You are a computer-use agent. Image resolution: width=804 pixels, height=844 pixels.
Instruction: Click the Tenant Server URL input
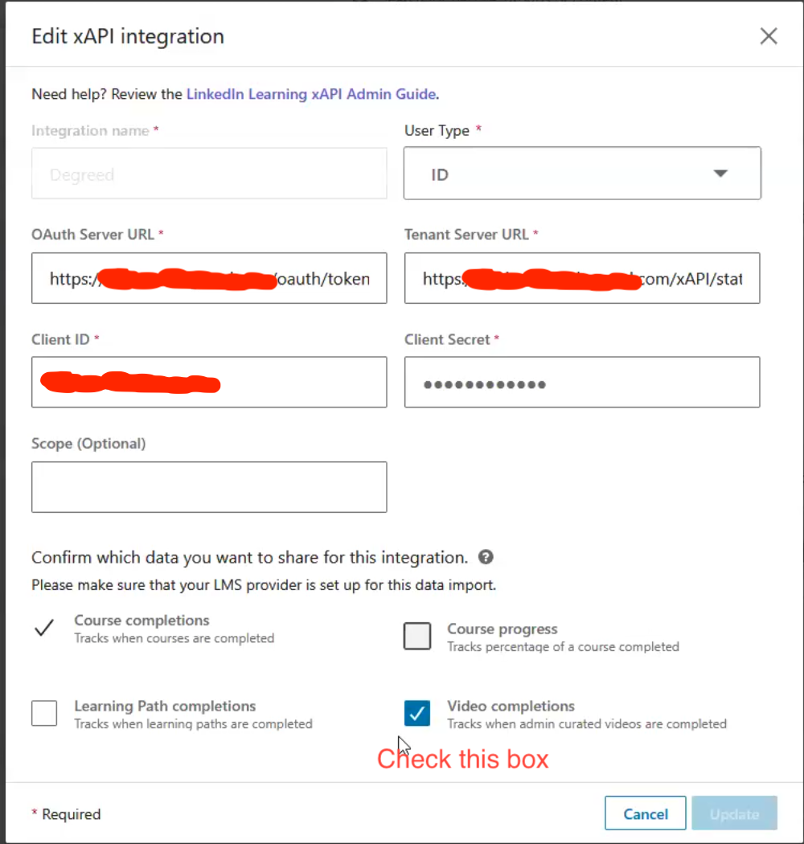[x=582, y=278]
